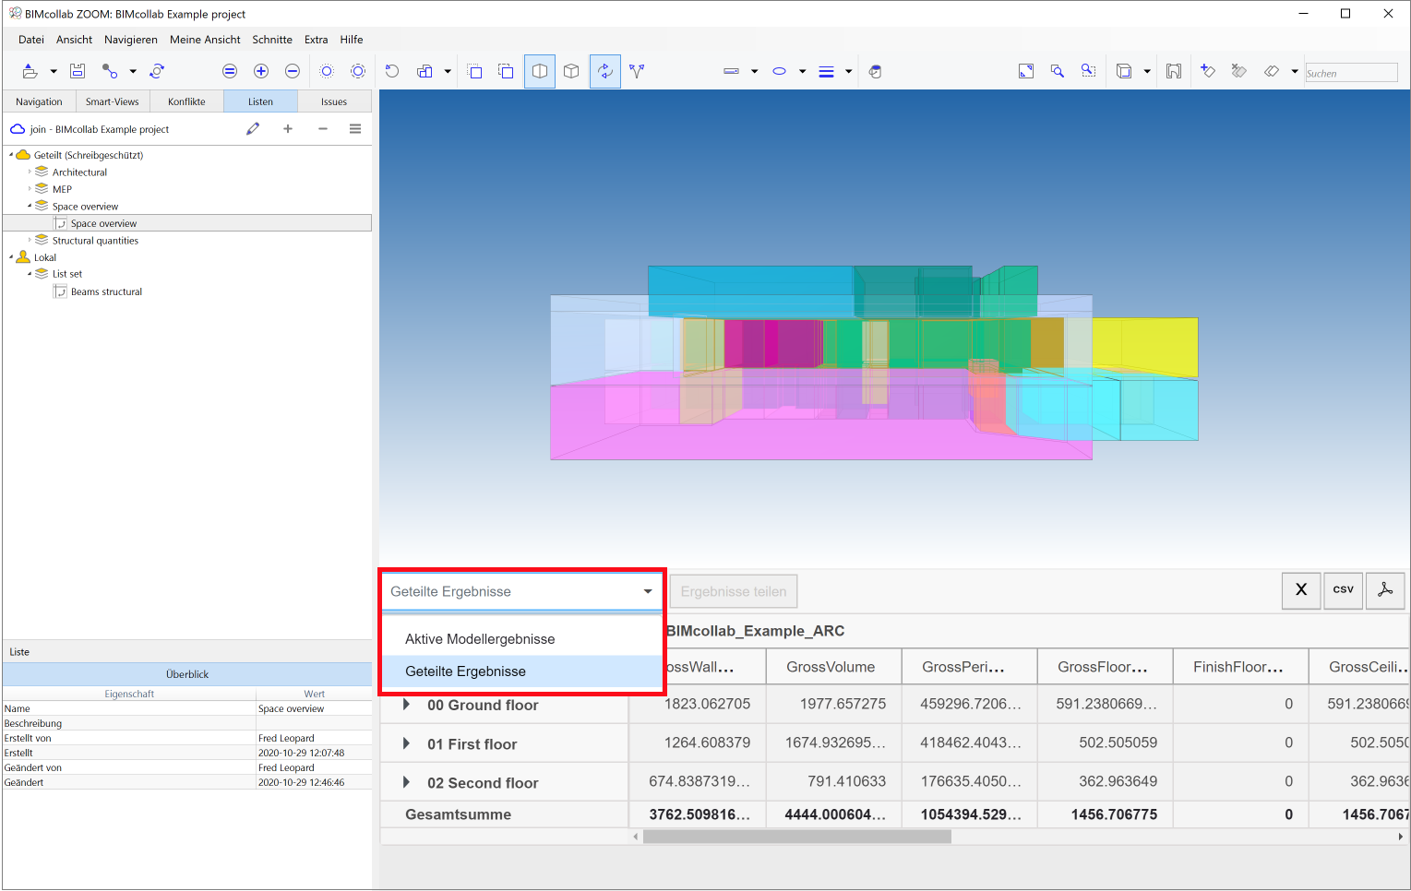
Task: Click the zoom extents icon
Action: (x=1026, y=71)
